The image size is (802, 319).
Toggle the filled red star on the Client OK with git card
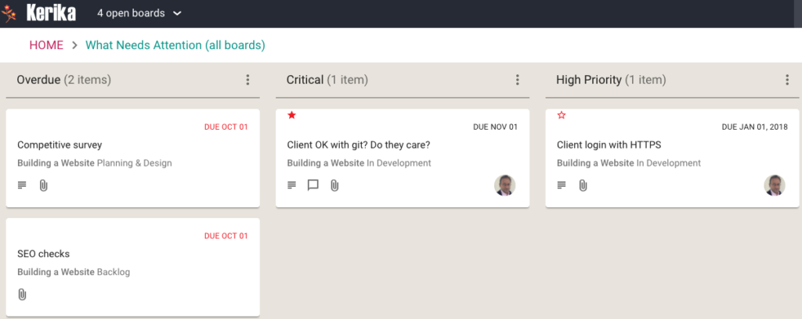click(x=291, y=116)
